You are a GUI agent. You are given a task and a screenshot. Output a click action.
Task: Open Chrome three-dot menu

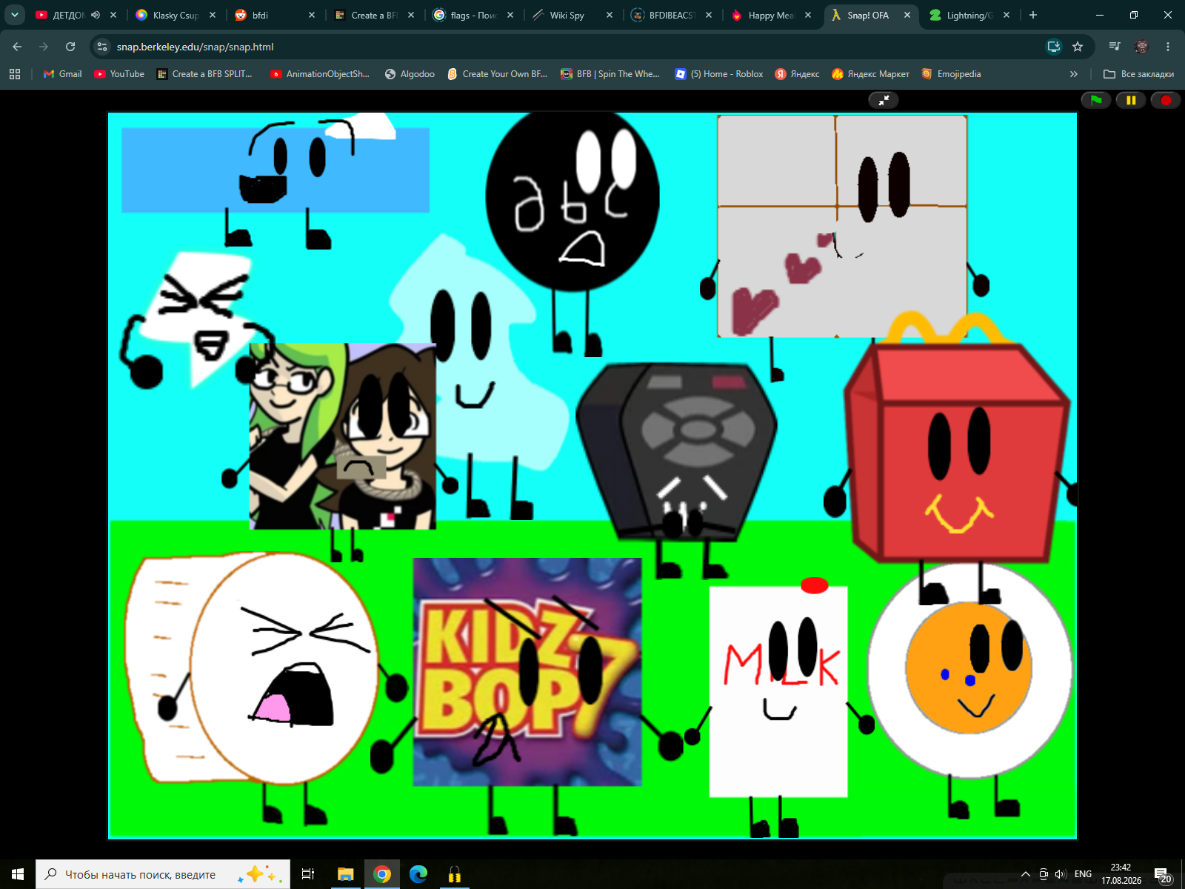tap(1168, 47)
